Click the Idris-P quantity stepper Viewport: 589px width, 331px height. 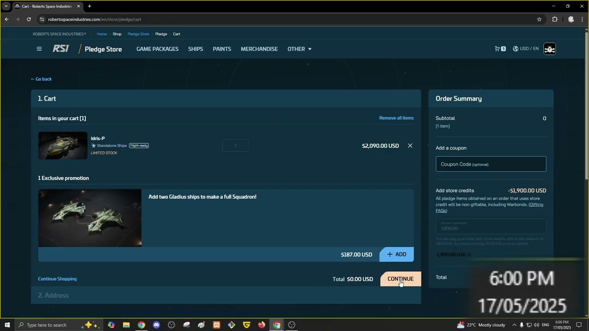coord(235,146)
